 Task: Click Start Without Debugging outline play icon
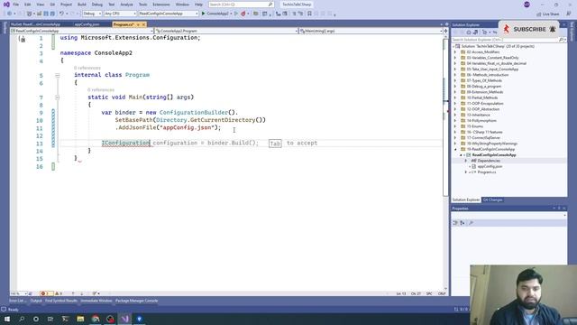click(236, 14)
